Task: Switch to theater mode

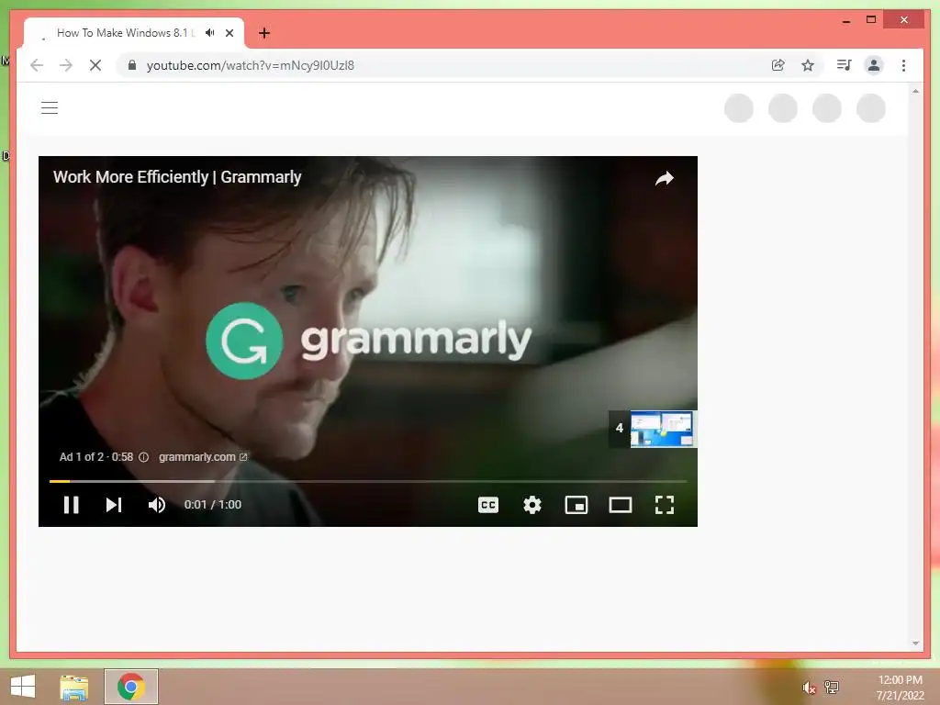Action: tap(621, 505)
